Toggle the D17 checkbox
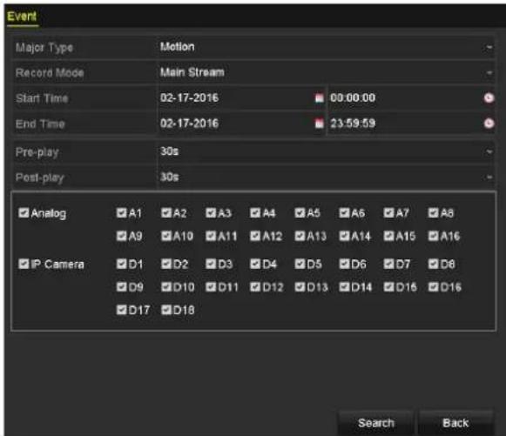The width and height of the screenshot is (506, 436). 121,310
